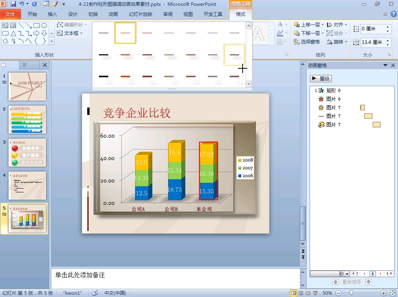Click the 播放 (Play) button

321,78
